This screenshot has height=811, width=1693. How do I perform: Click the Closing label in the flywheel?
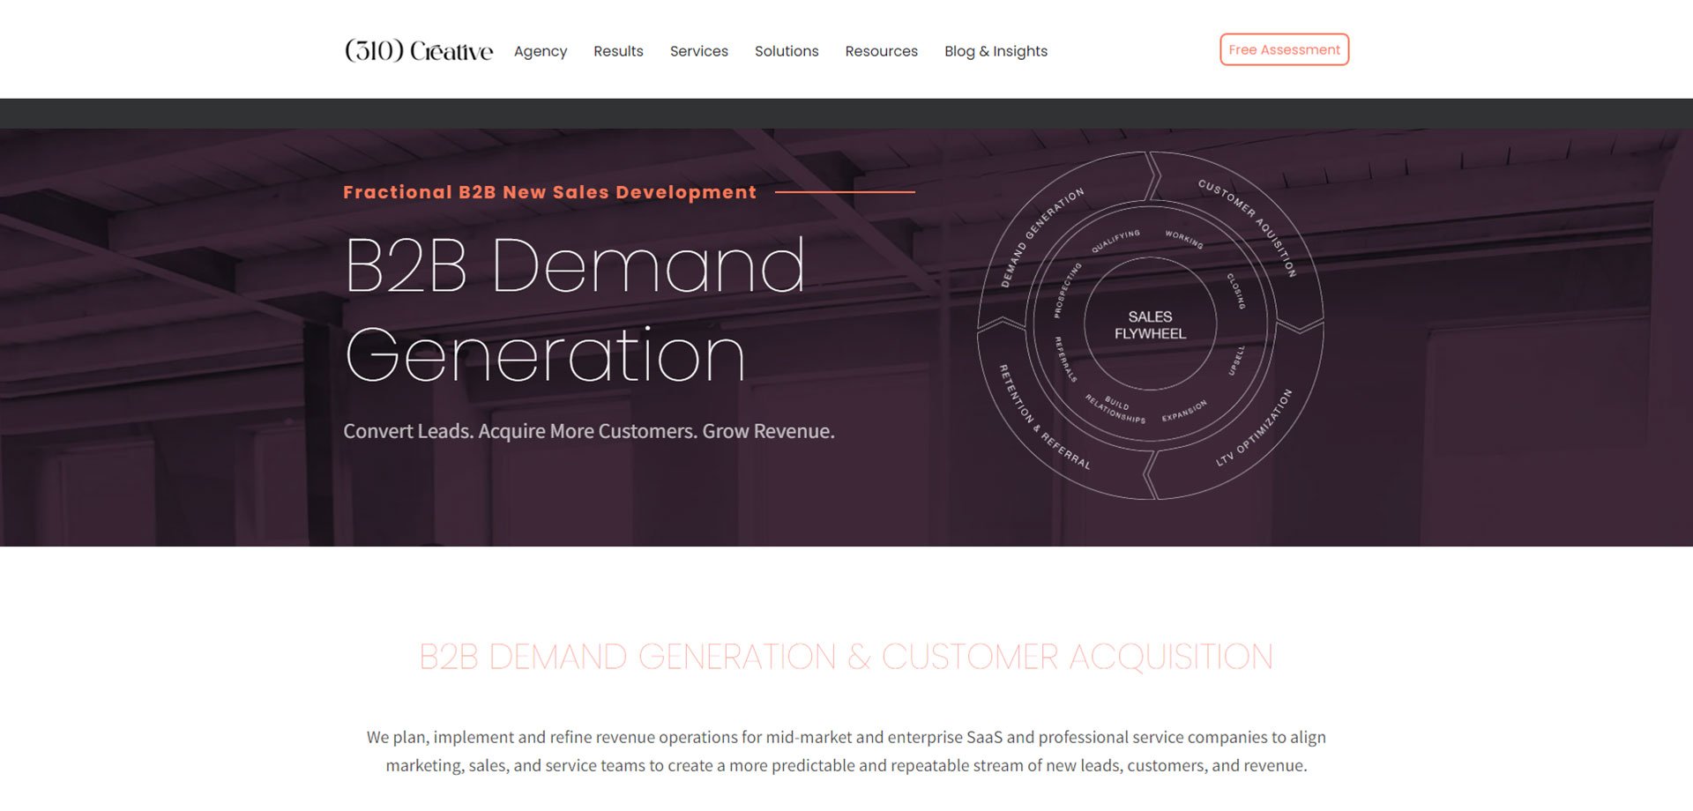pos(1235,290)
